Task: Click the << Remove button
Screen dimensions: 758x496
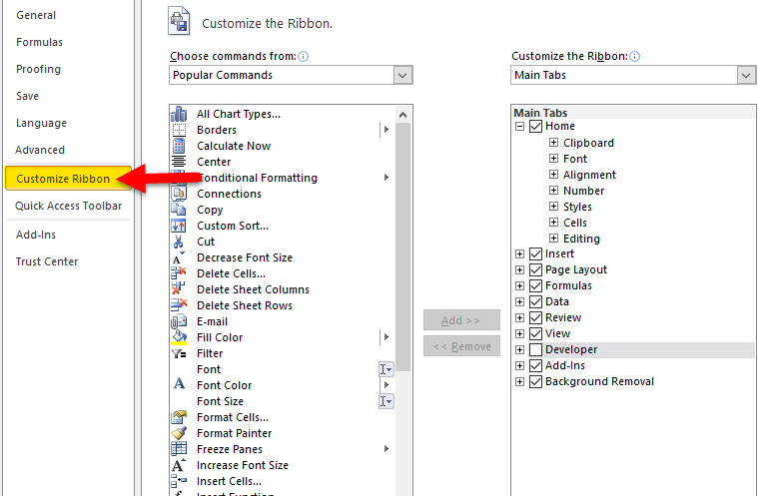Action: (x=461, y=346)
